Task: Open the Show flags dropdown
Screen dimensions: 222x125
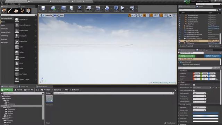Action: [x=62, y=15]
